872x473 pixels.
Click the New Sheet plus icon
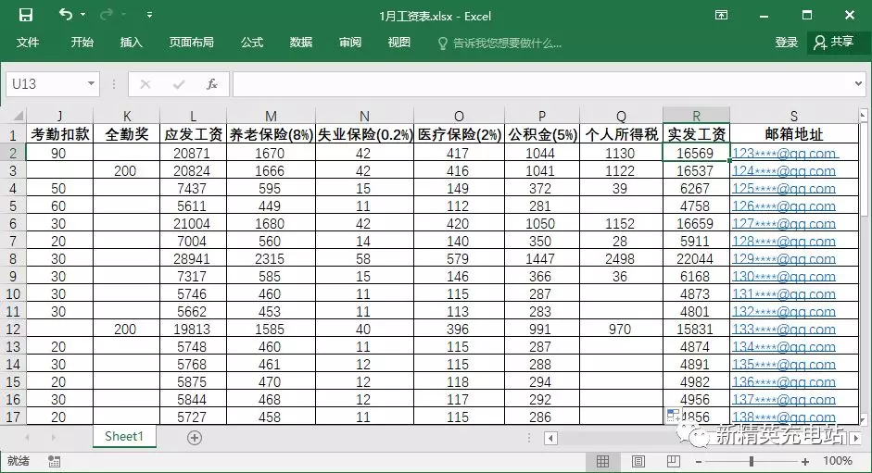pos(195,438)
